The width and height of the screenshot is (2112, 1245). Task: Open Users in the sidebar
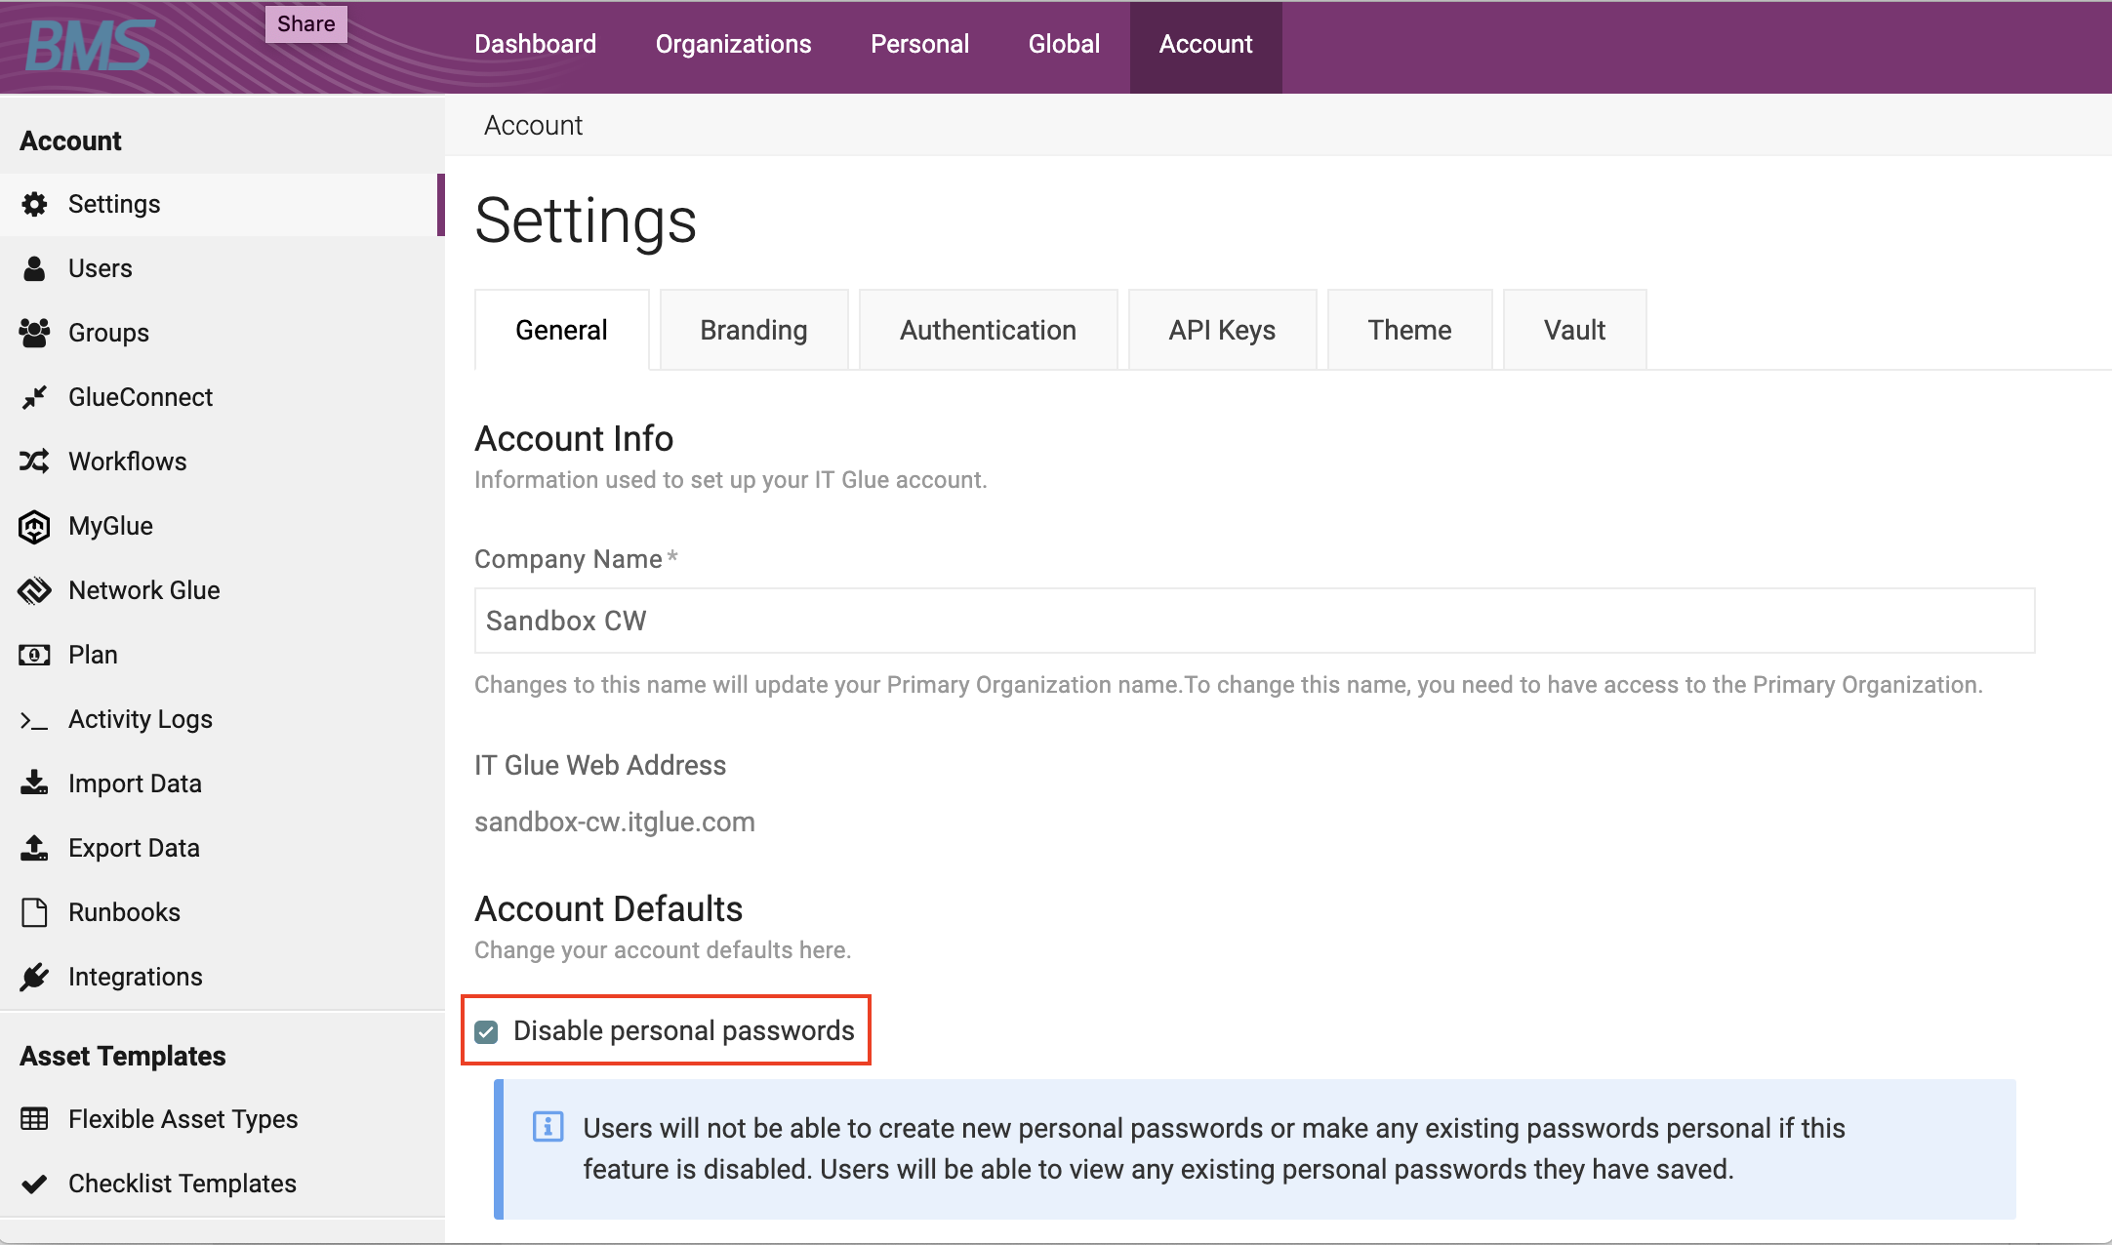pyautogui.click(x=223, y=268)
